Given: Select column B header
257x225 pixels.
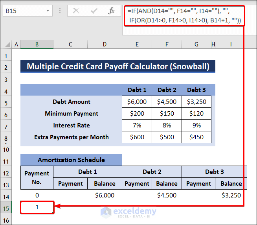Looking at the screenshot, I should pos(37,44).
